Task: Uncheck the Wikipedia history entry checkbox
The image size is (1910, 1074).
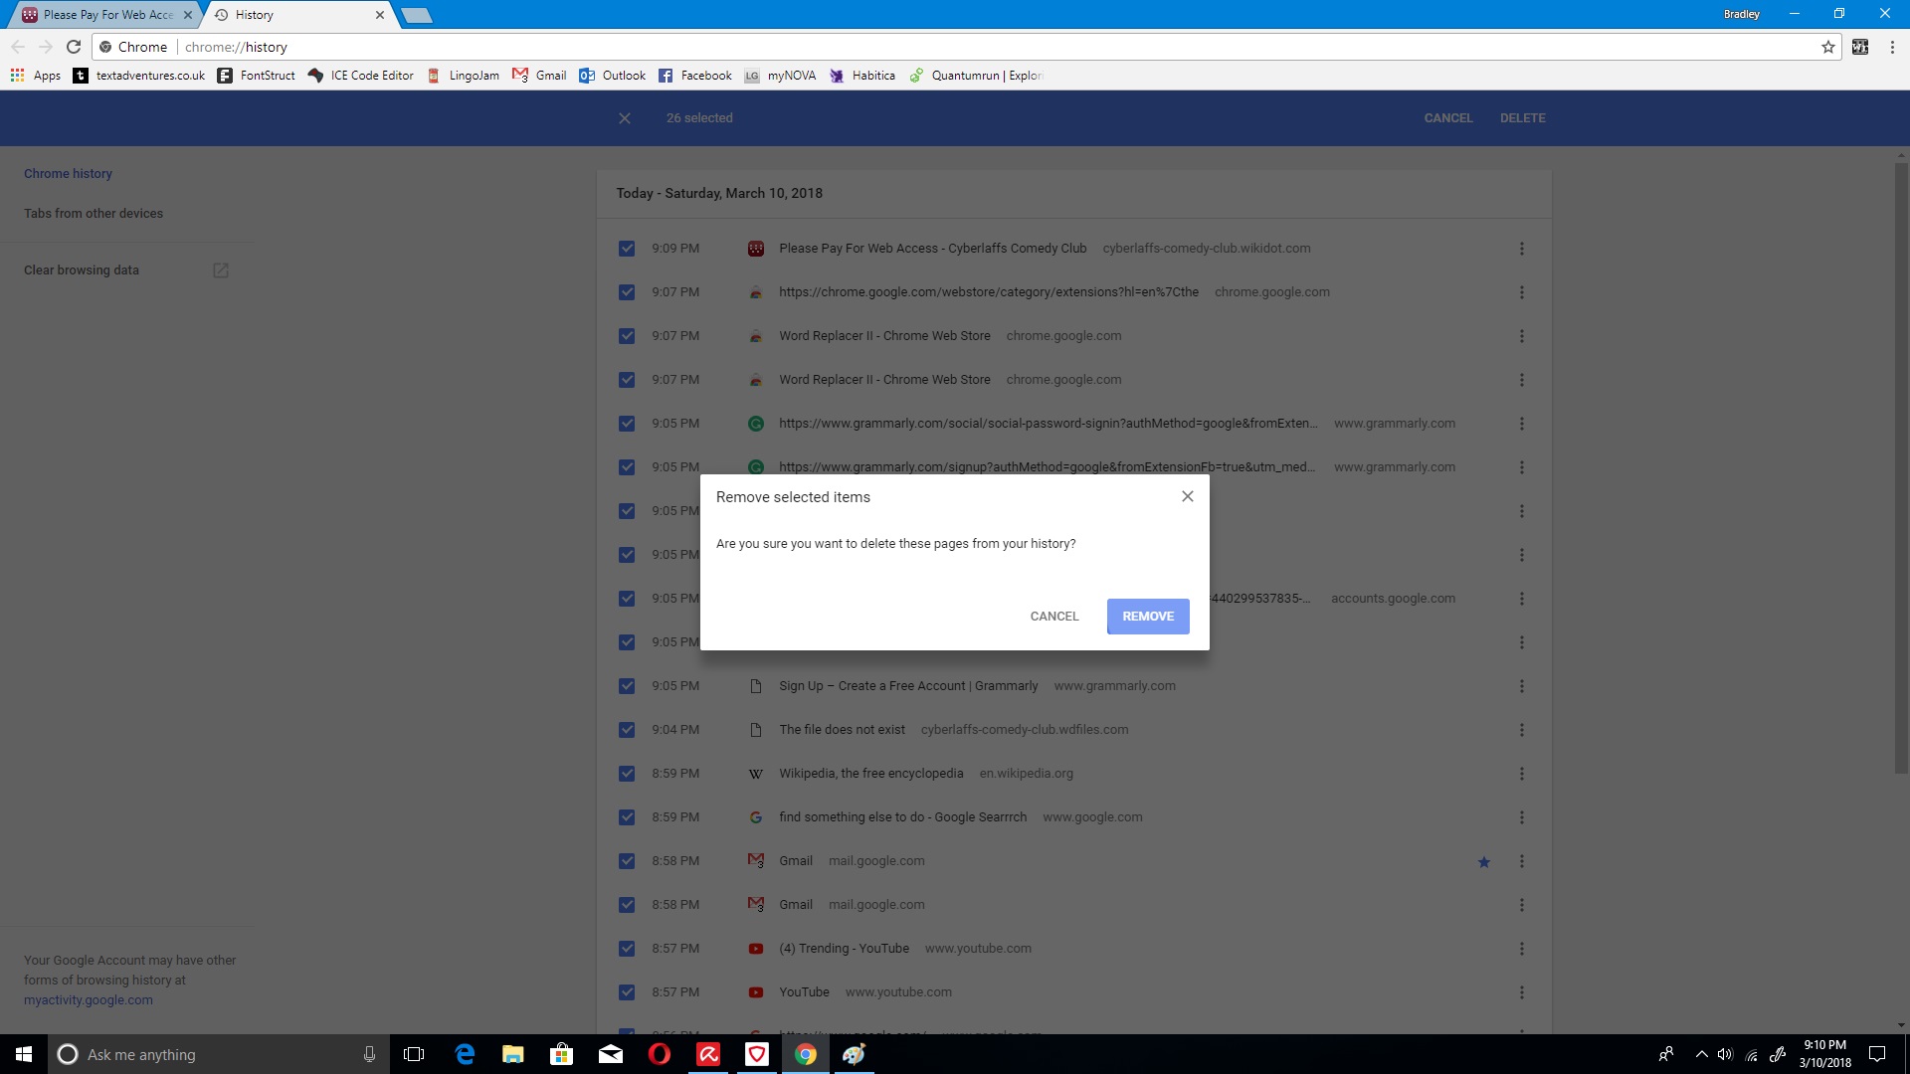Action: pos(627,774)
